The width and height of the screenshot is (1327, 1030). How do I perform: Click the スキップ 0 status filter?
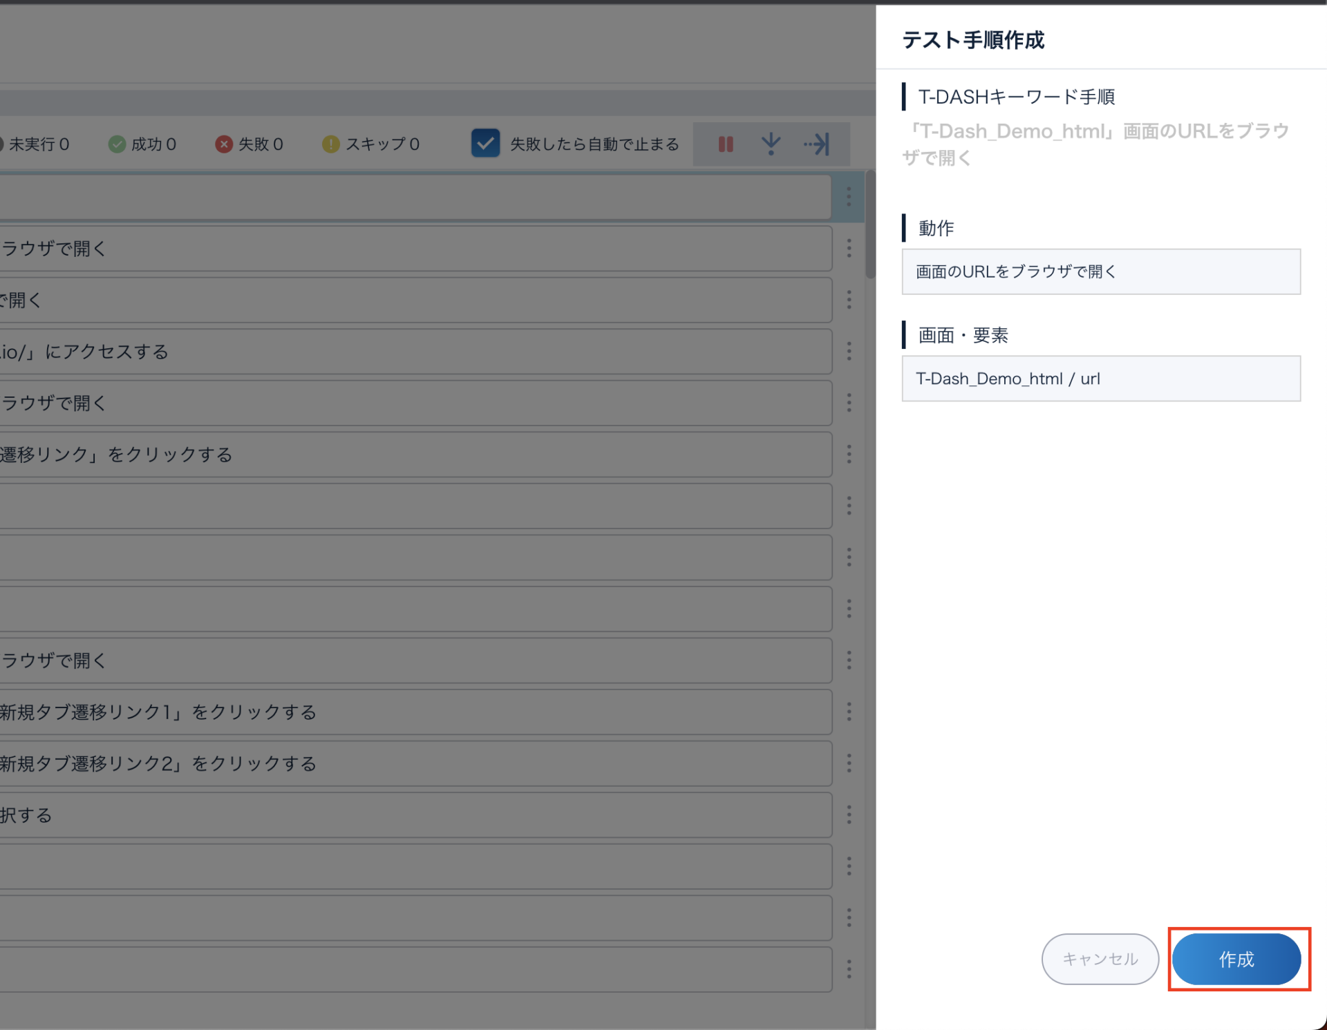coord(371,144)
